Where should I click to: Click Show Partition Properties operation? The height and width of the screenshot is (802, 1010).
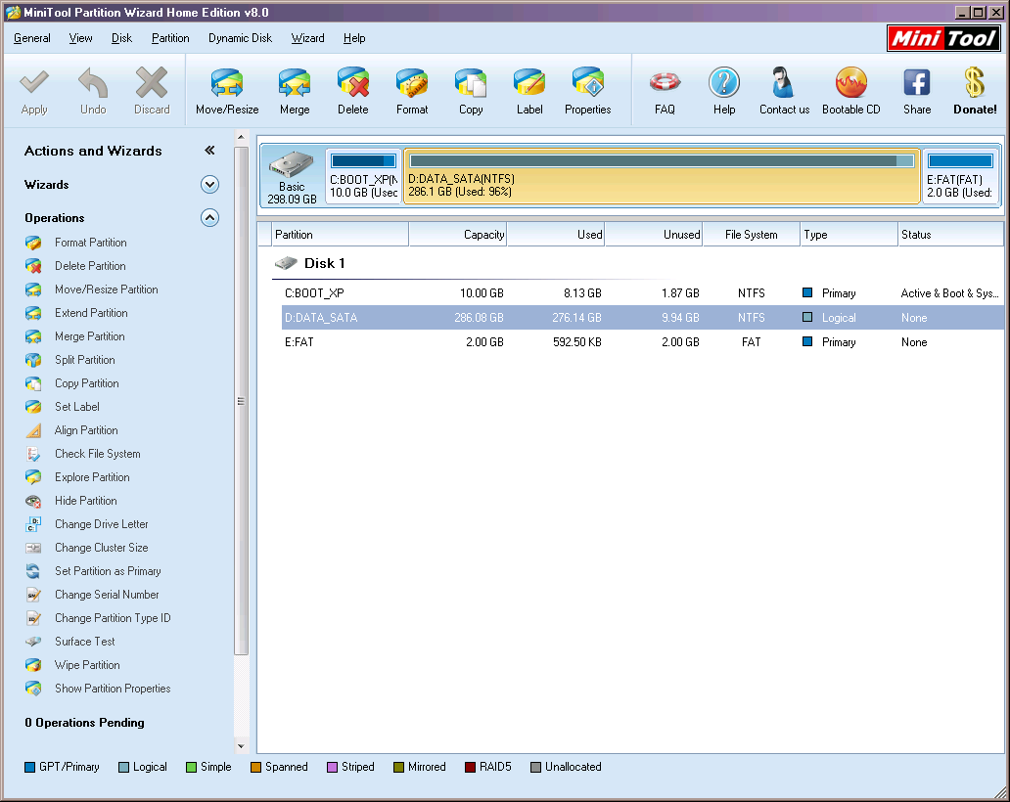tap(113, 689)
